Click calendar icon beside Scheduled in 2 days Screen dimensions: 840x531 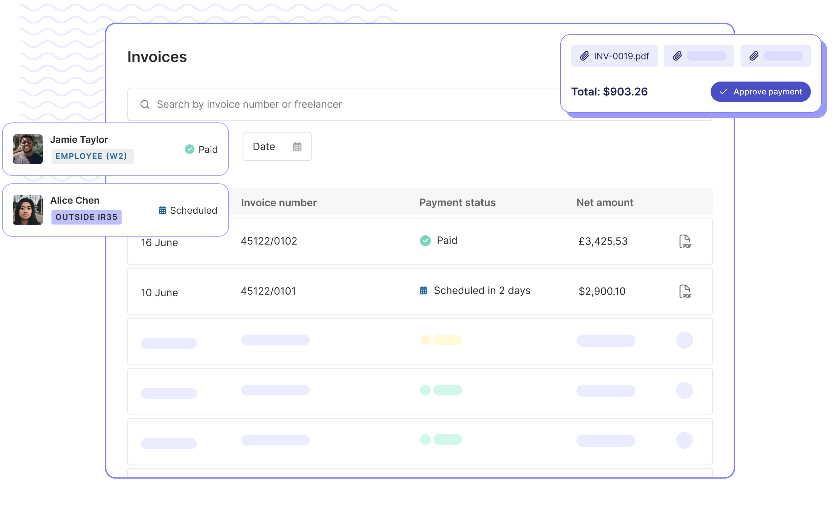423,291
